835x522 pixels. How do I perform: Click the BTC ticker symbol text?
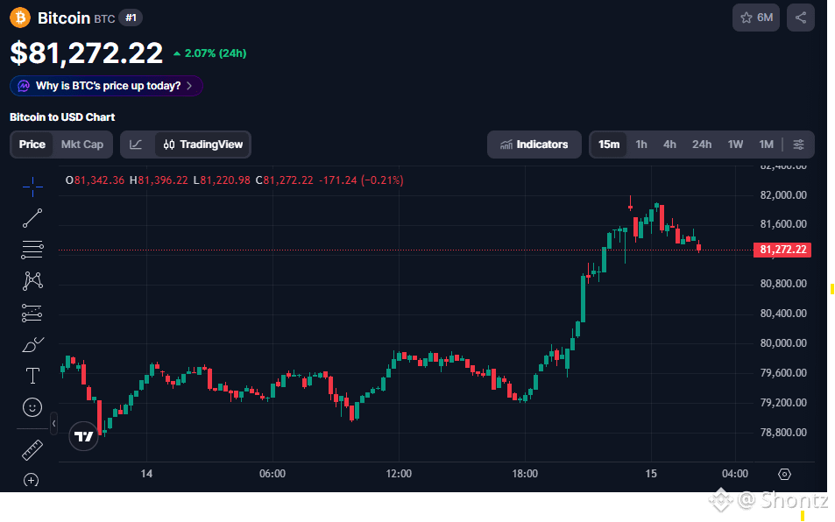[x=104, y=19]
